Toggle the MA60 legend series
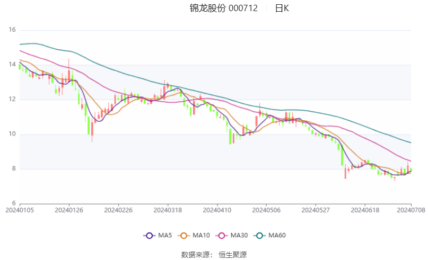The image size is (428, 260). point(269,236)
